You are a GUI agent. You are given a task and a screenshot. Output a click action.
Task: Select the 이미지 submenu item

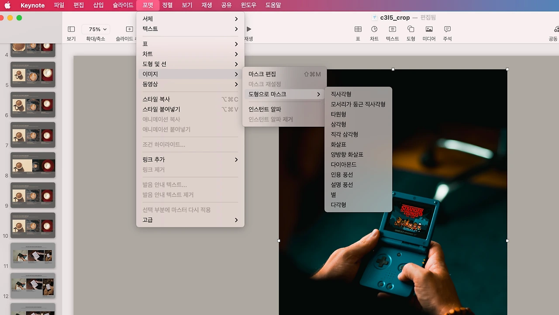(x=190, y=74)
